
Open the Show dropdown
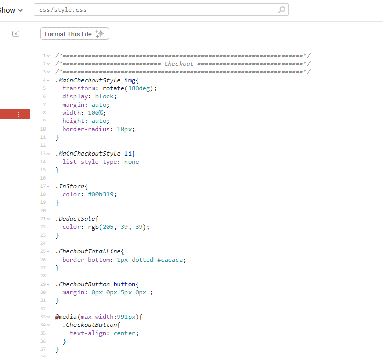pyautogui.click(x=11, y=10)
